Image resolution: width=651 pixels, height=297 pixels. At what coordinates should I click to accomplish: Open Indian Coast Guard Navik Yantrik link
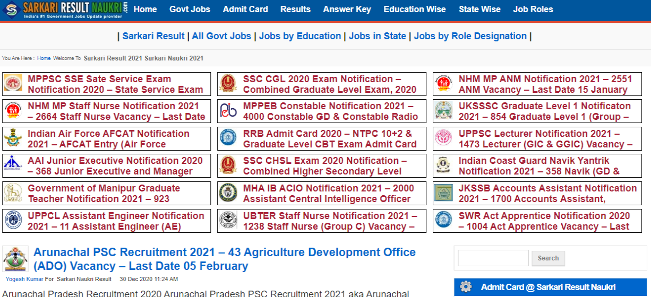click(539, 166)
